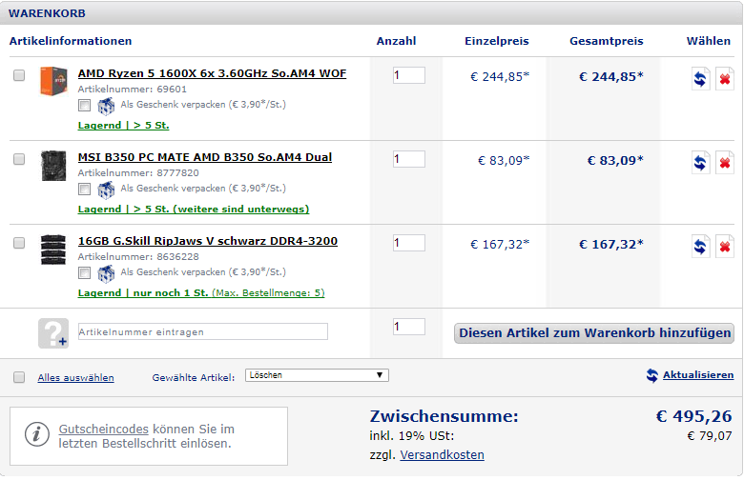744x480 pixels.
Task: Tick the Alles auswählen checkbox
Action: pos(19,377)
